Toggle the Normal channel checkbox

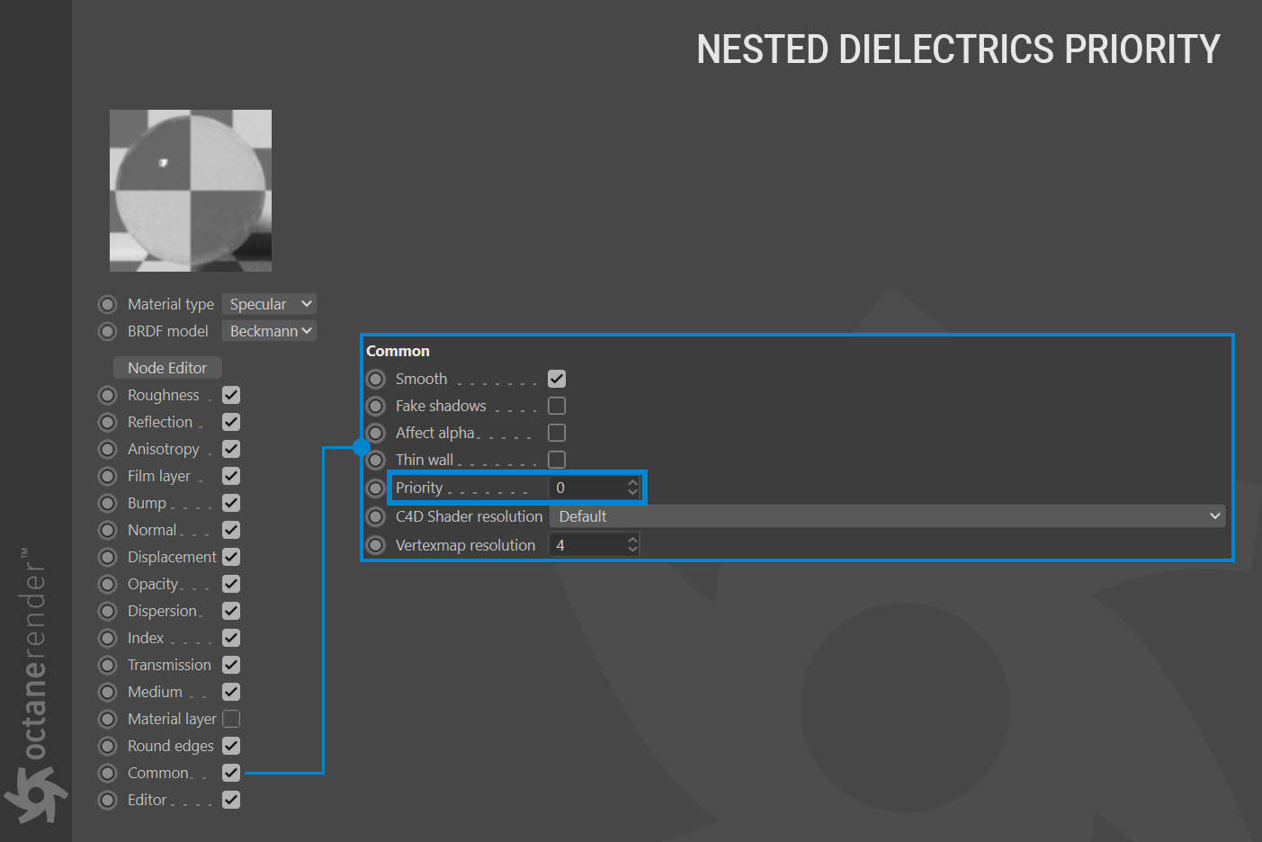(x=231, y=530)
